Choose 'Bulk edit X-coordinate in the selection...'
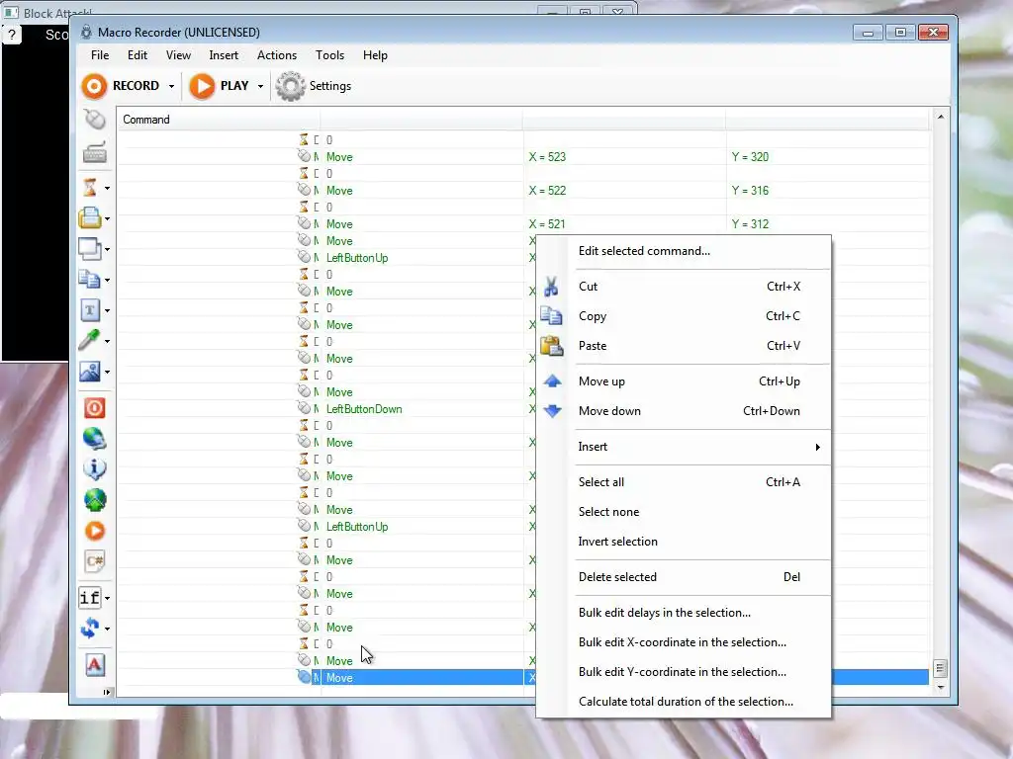The height and width of the screenshot is (759, 1013). (684, 642)
